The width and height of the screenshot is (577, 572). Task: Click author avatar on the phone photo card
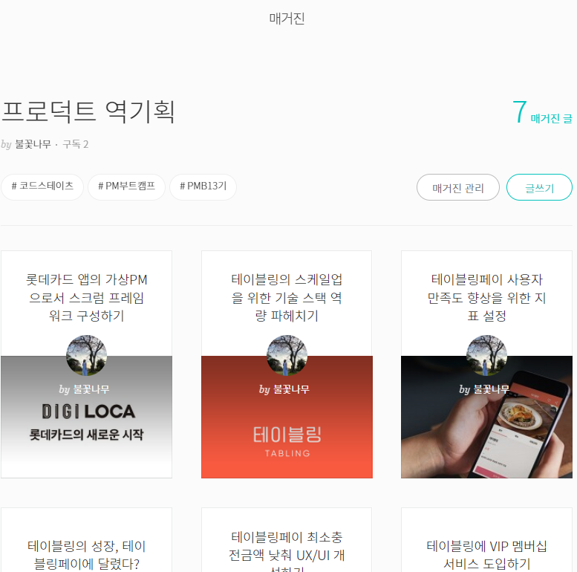pyautogui.click(x=486, y=355)
